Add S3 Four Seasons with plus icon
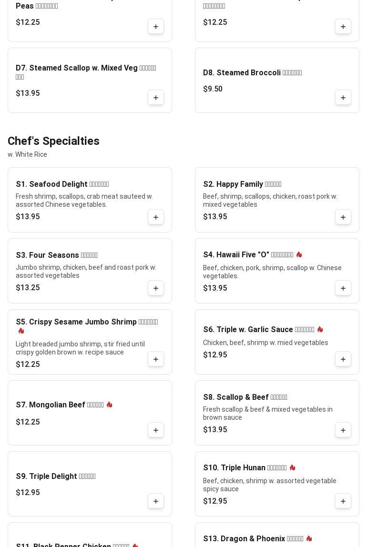The height and width of the screenshot is (547, 367). [x=155, y=288]
